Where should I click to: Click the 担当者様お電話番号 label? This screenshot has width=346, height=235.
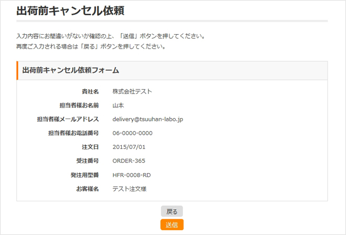pos(73,133)
